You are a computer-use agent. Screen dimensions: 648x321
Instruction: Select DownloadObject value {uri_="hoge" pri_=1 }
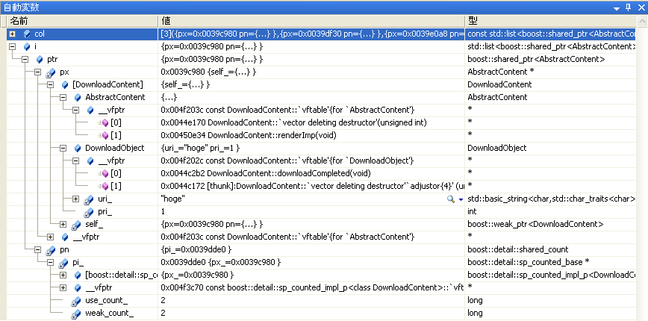click(200, 148)
